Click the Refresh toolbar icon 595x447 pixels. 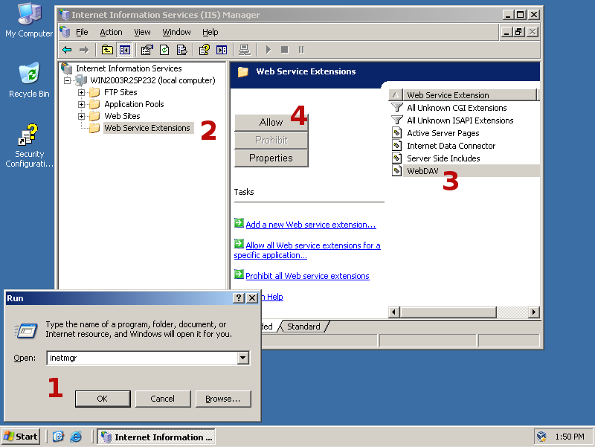pyautogui.click(x=164, y=50)
